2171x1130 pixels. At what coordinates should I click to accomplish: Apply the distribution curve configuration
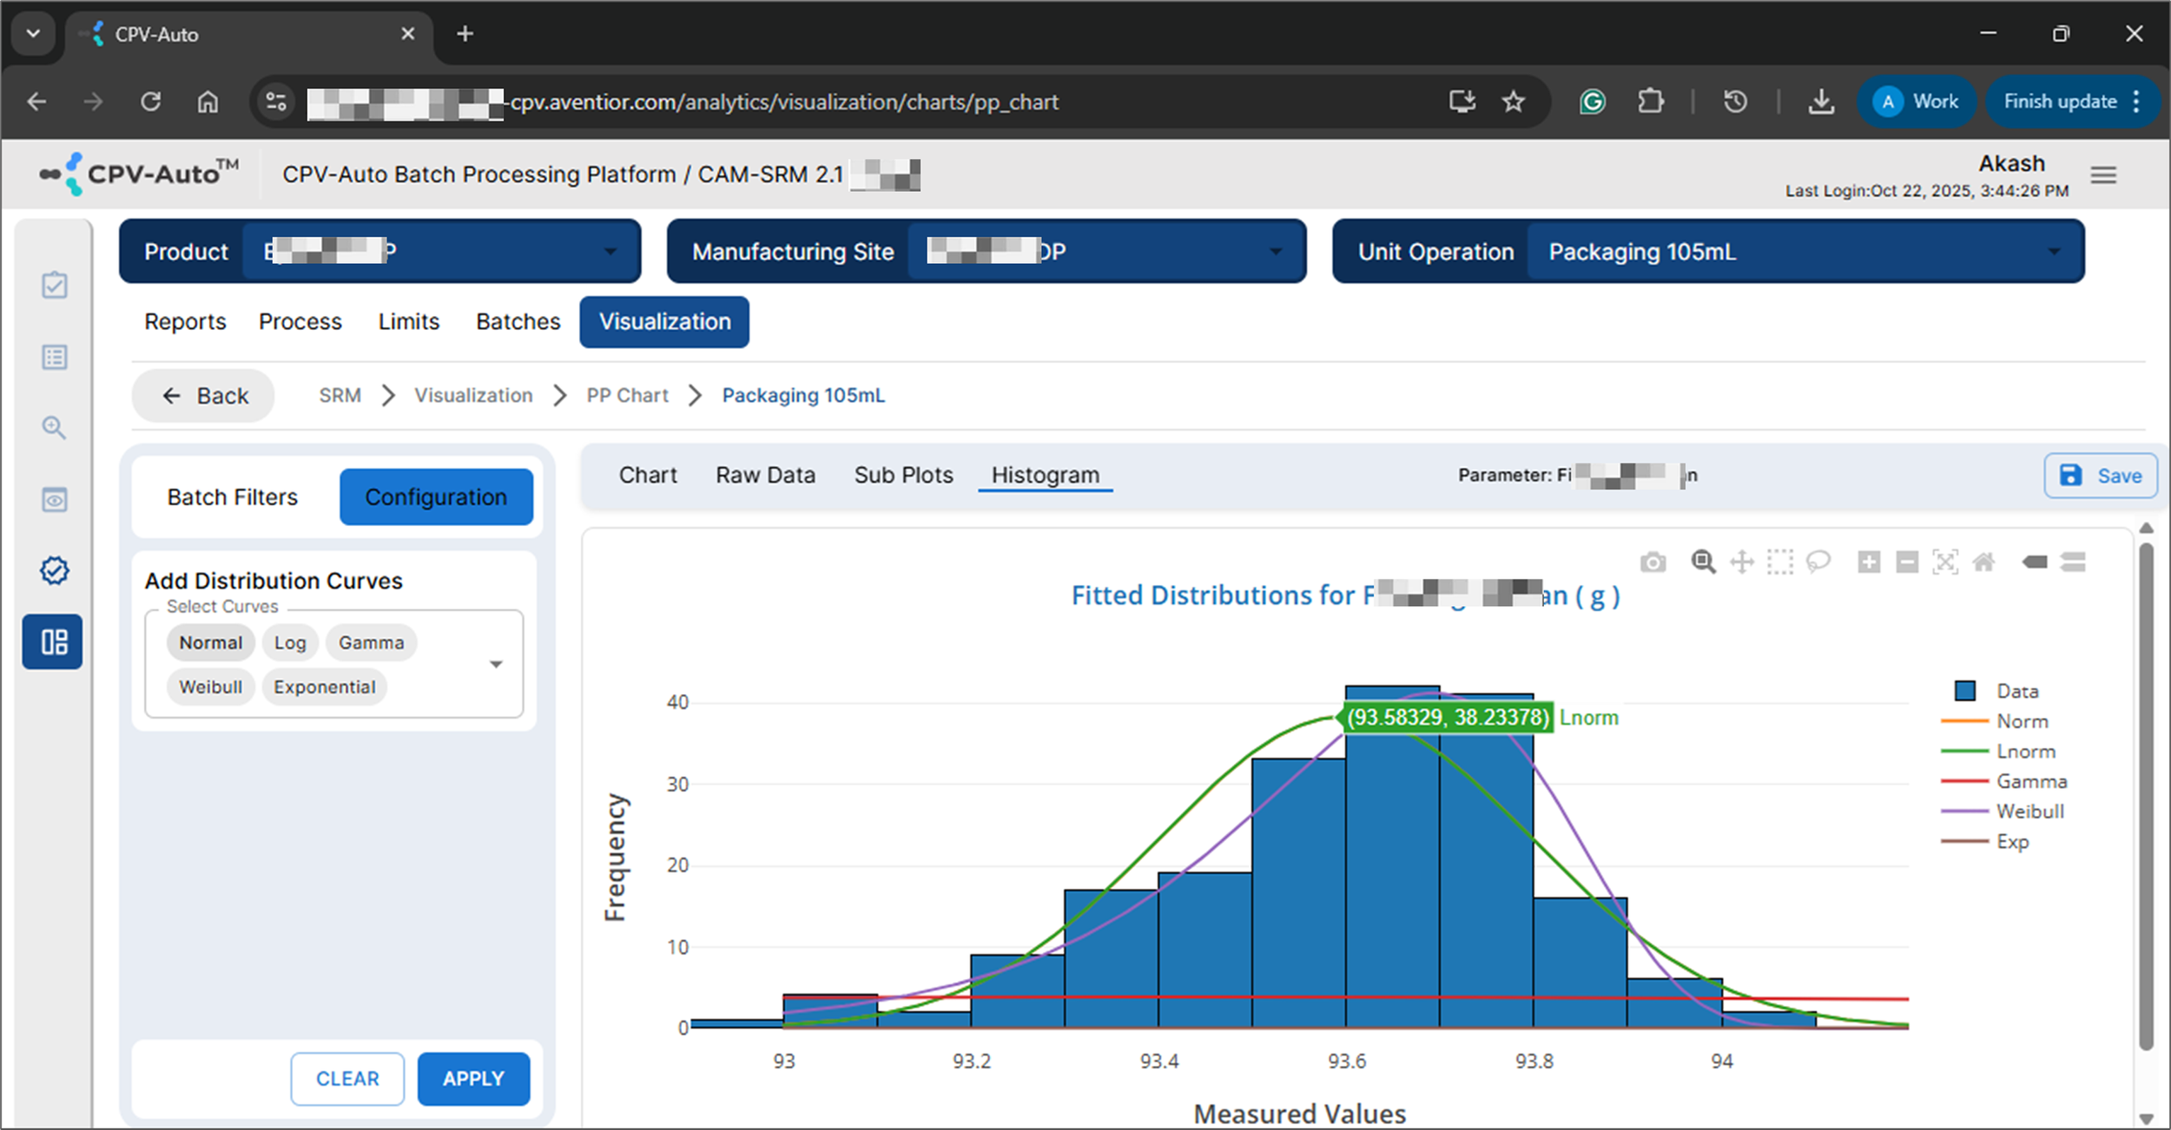(472, 1079)
